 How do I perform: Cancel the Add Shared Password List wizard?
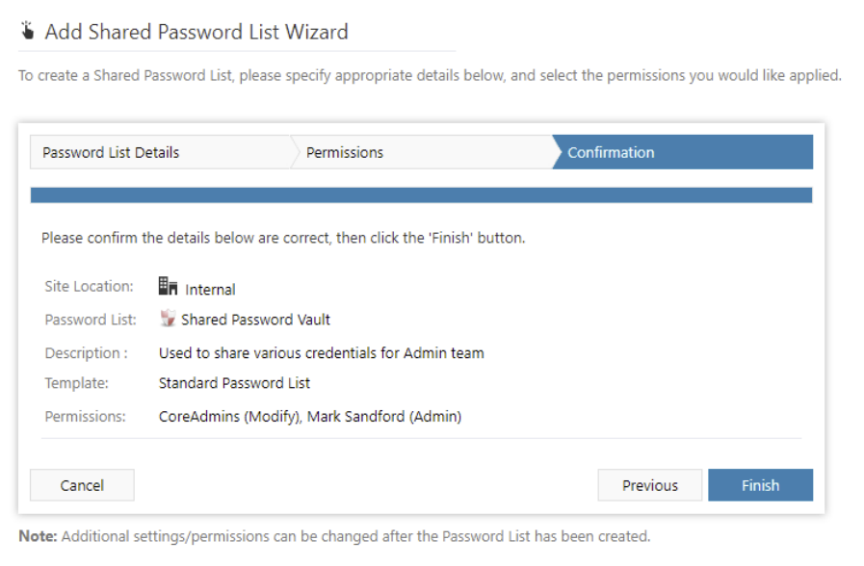click(82, 485)
